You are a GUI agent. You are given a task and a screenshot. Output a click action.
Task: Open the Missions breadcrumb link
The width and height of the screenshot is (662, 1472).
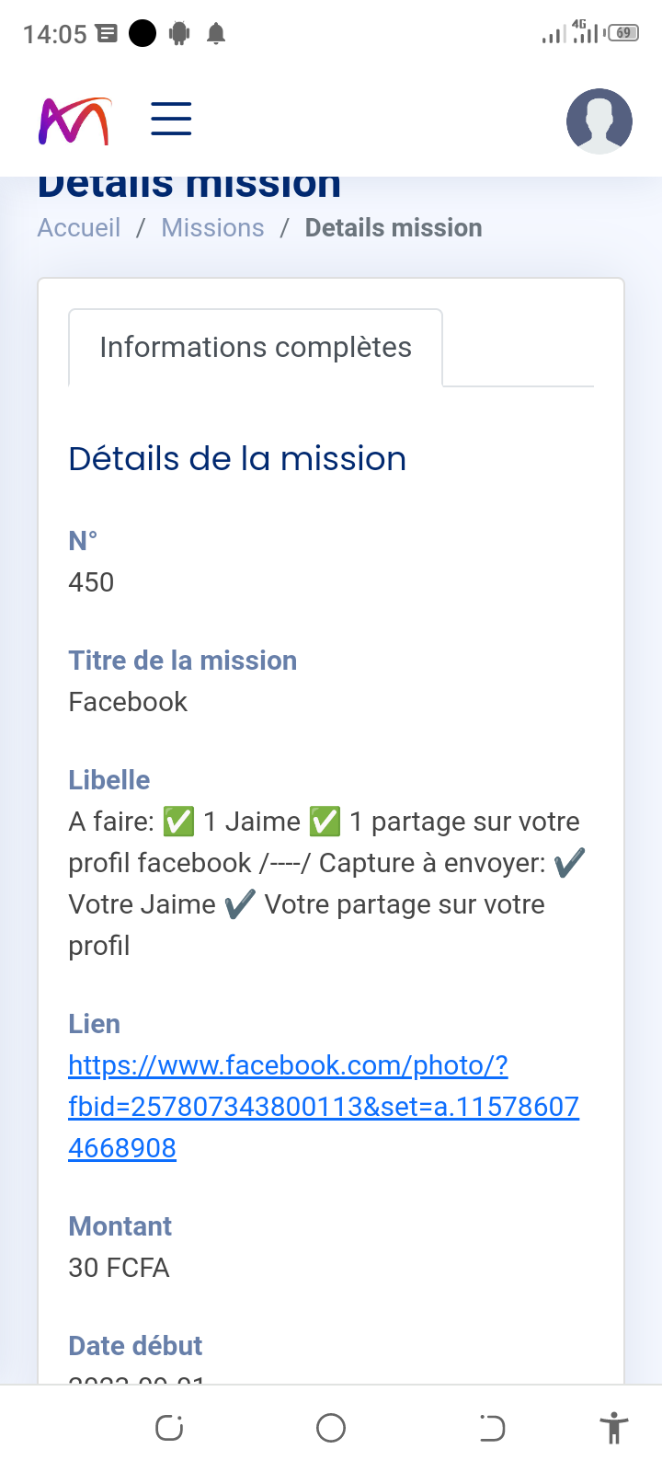(x=212, y=228)
